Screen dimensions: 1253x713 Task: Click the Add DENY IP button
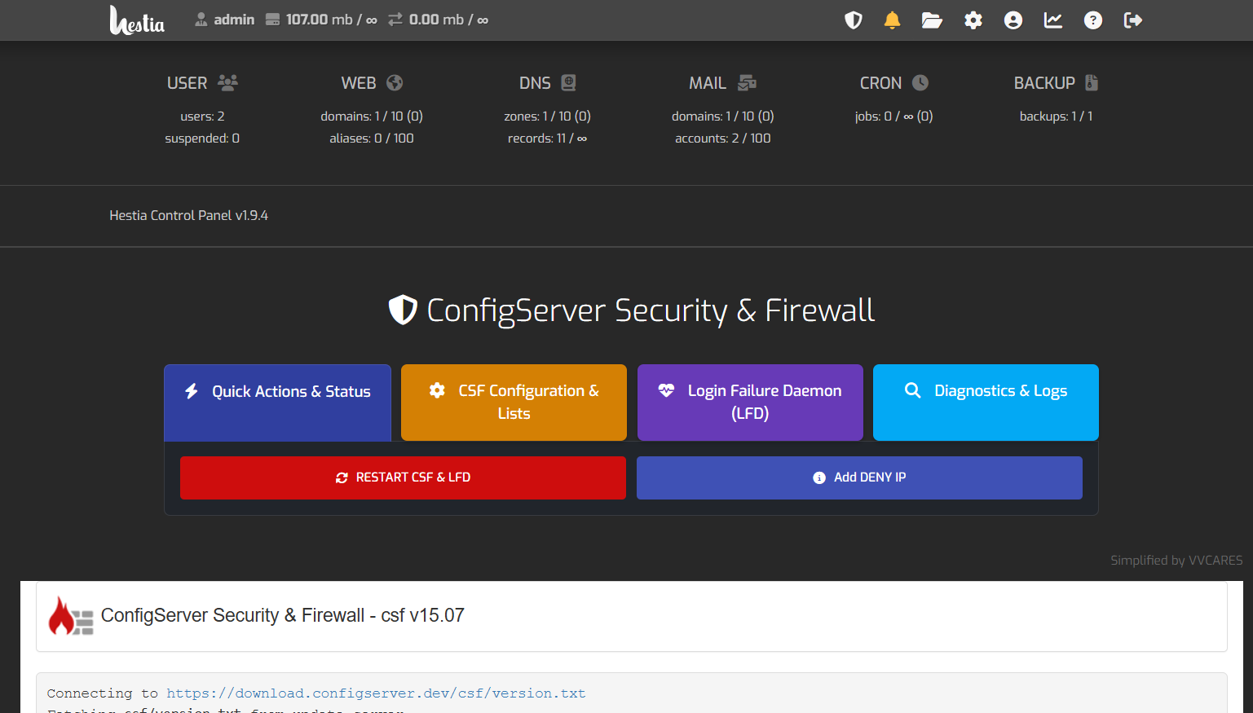(x=859, y=478)
